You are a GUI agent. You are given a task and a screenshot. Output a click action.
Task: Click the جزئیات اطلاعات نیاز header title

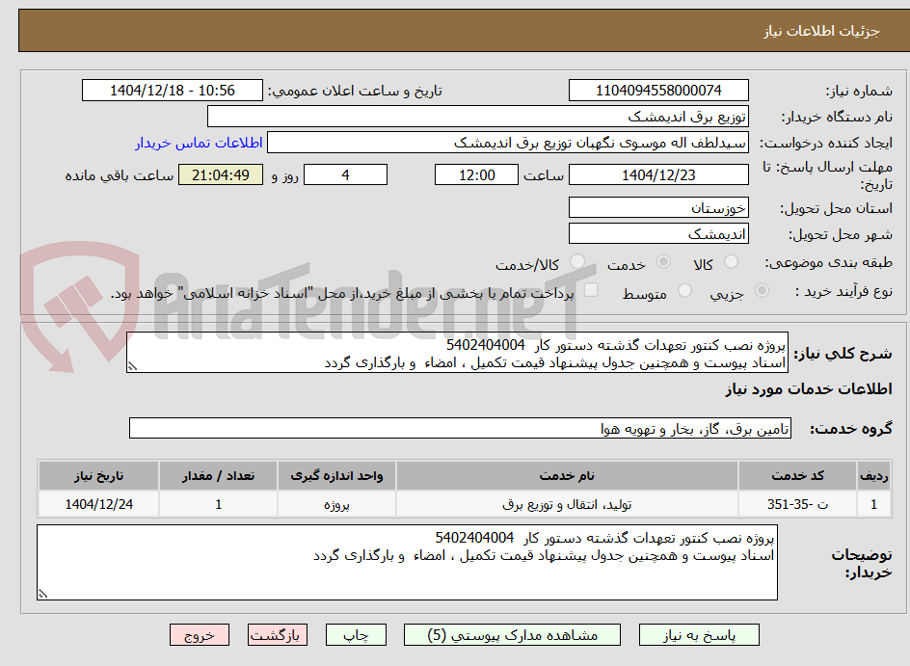tap(821, 31)
